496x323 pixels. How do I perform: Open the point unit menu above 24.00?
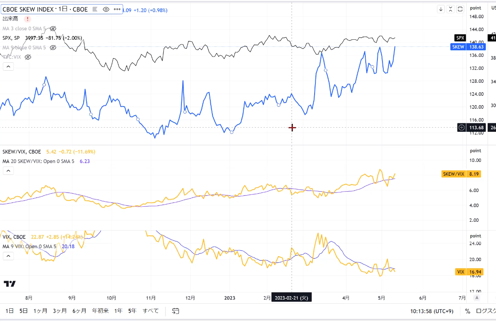(475, 236)
